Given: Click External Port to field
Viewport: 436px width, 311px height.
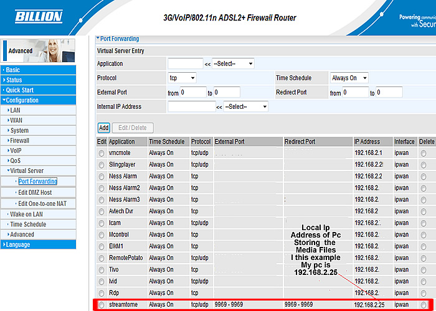Looking at the screenshot, I should click(227, 92).
